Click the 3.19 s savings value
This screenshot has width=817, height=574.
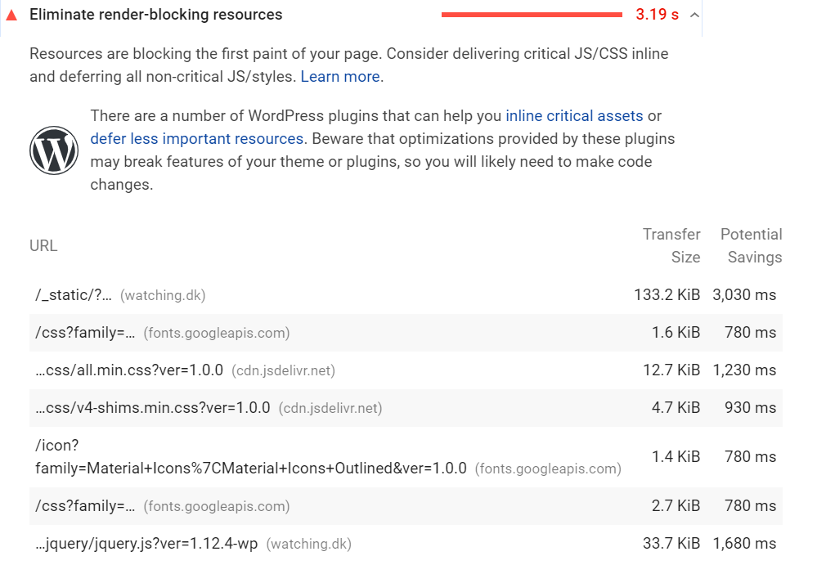pos(657,15)
